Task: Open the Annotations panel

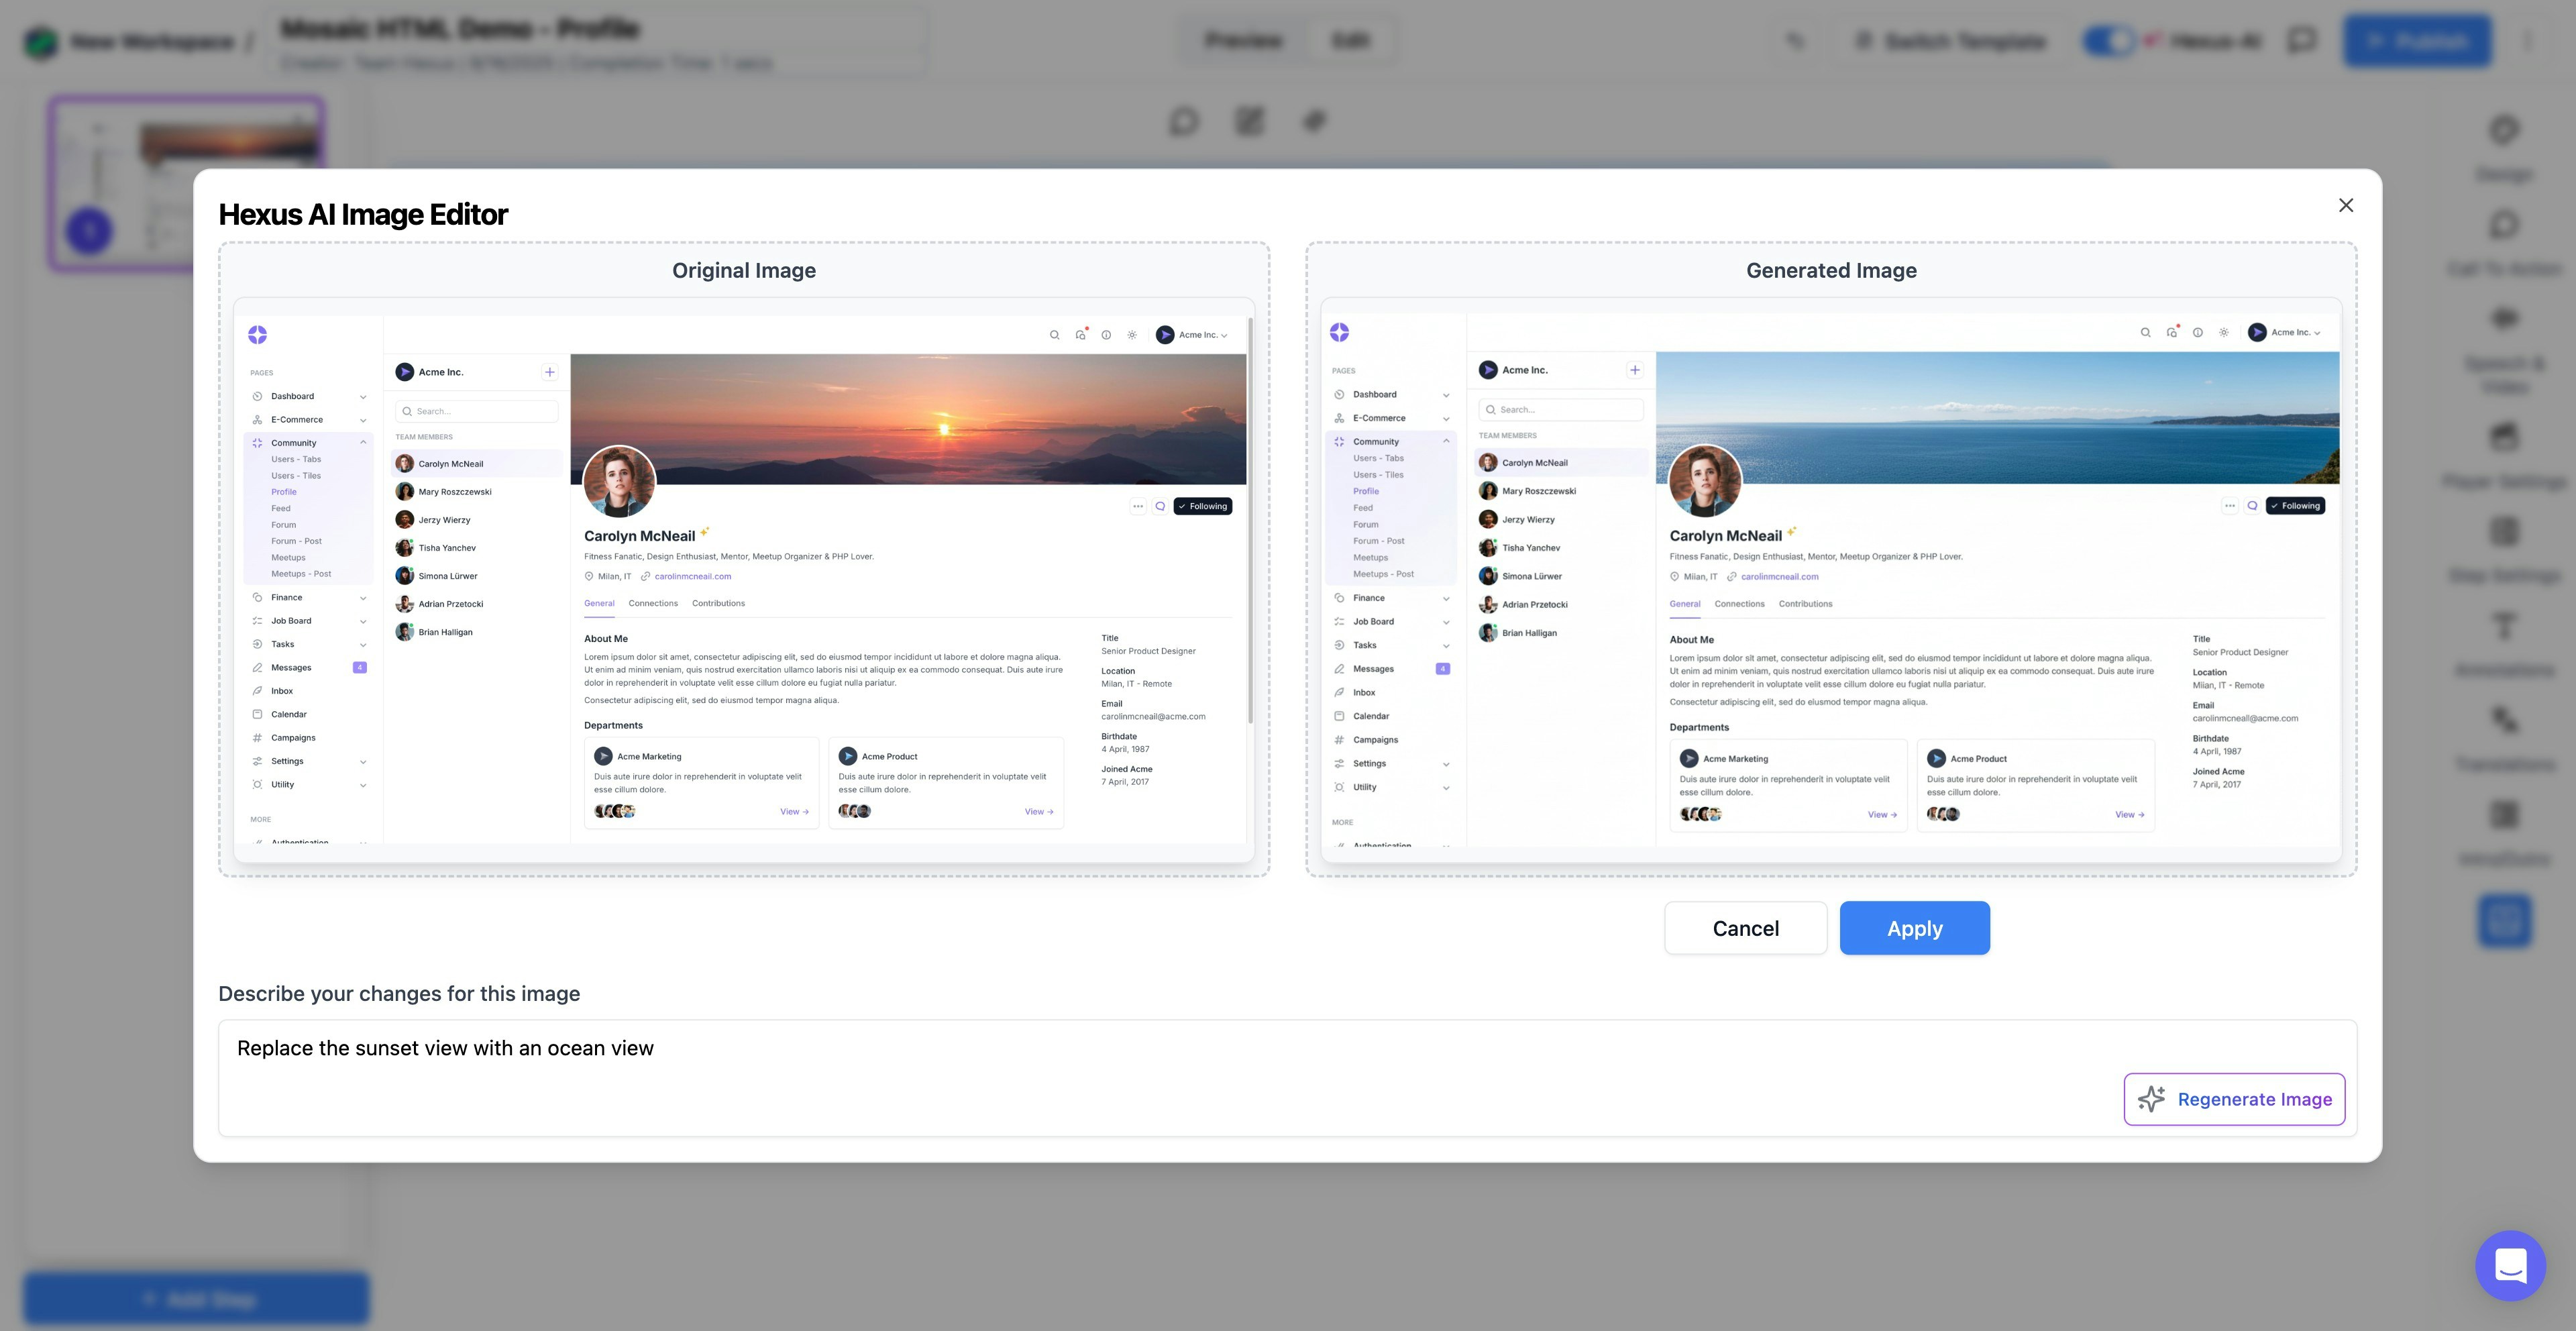Action: click(2504, 645)
